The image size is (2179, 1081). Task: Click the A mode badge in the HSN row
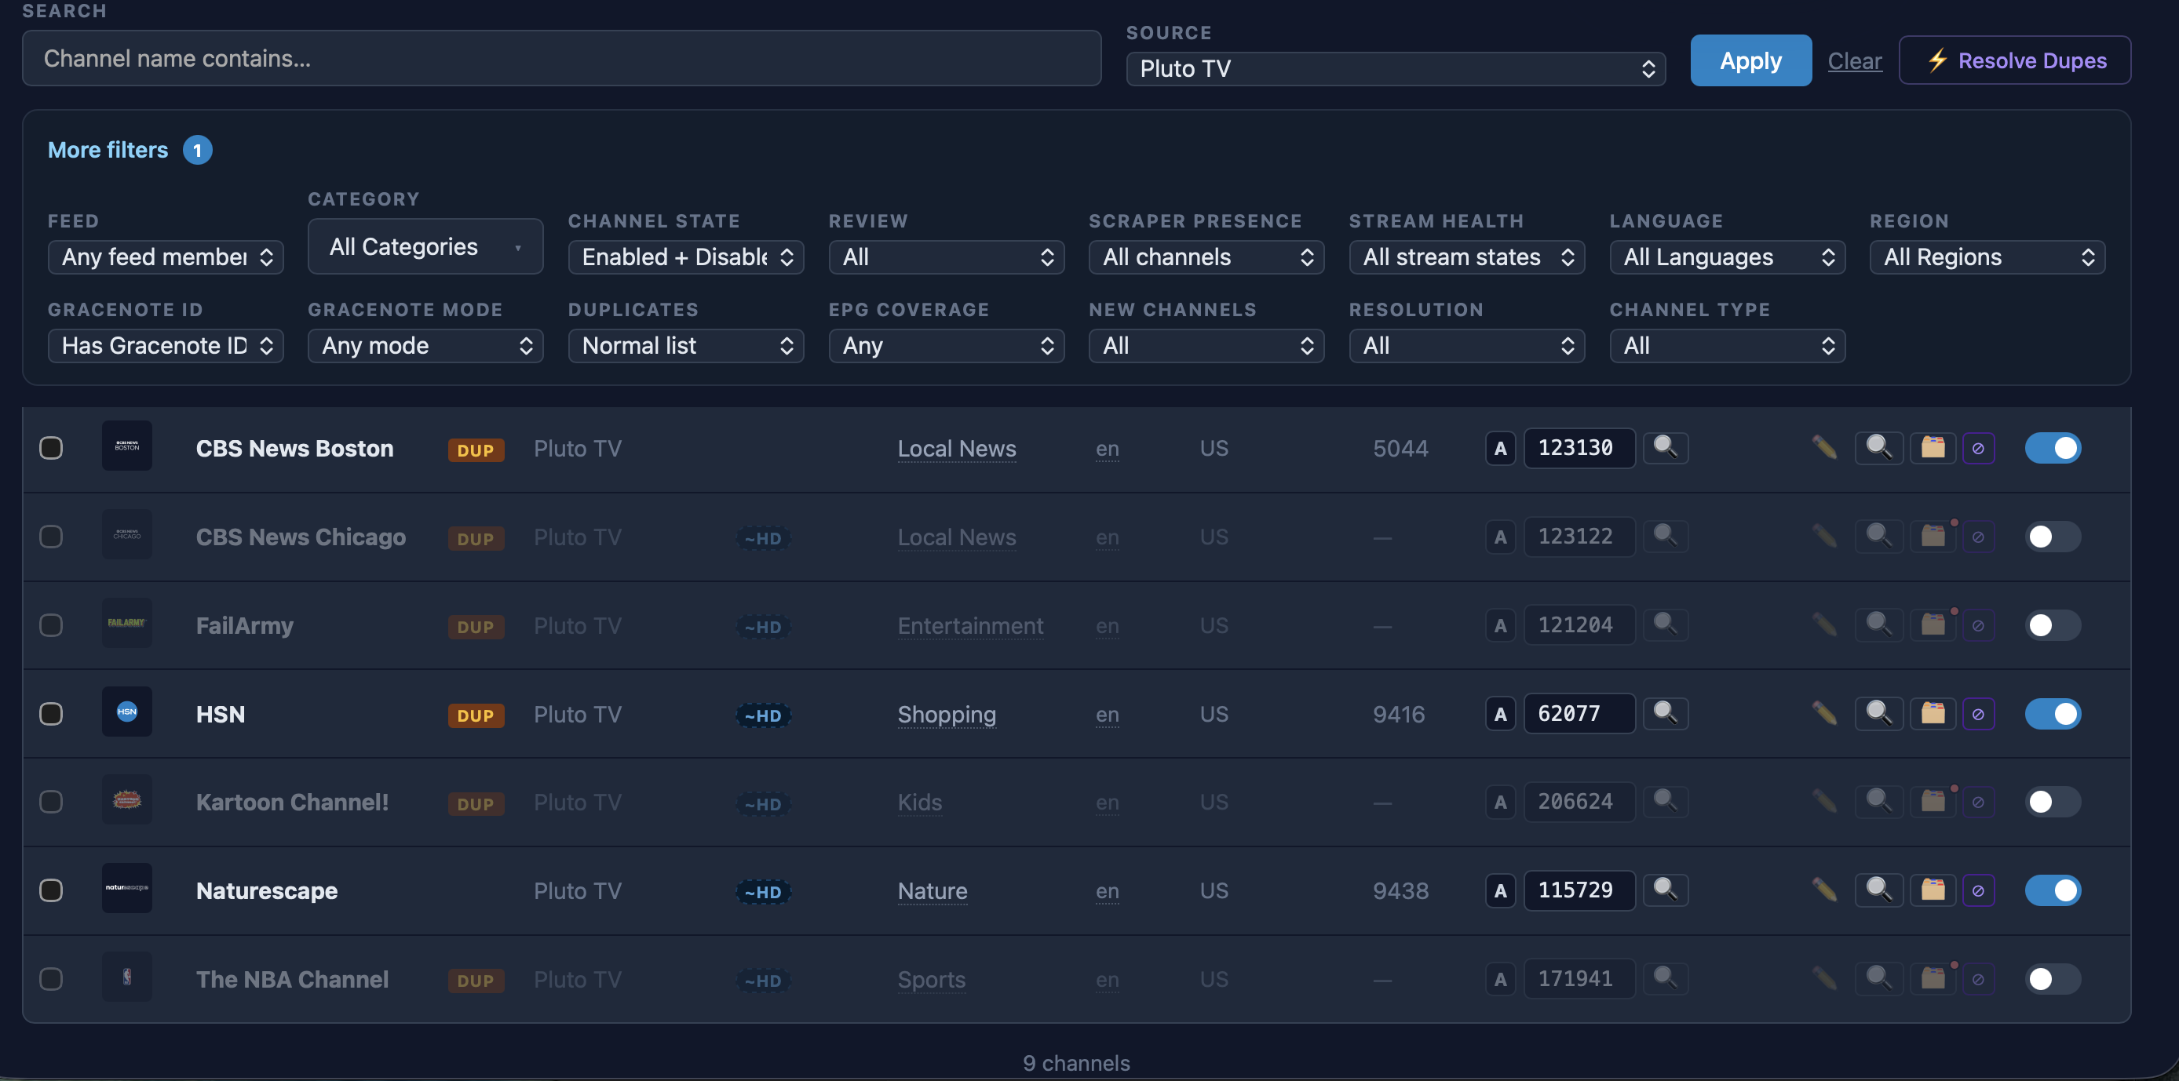1500,714
